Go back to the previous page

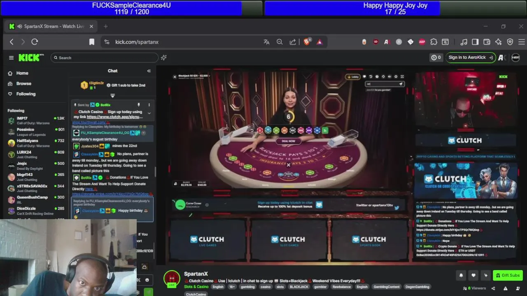coord(12,42)
